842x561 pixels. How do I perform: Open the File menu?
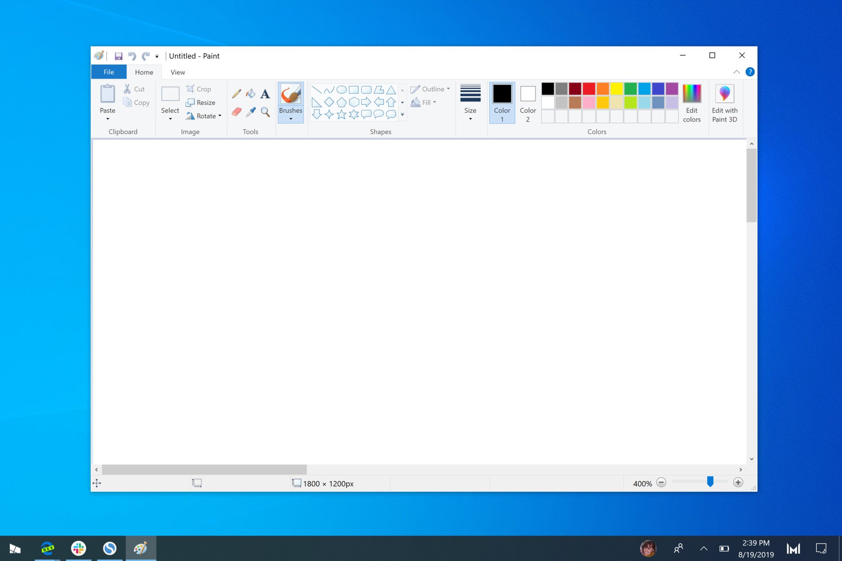(109, 71)
